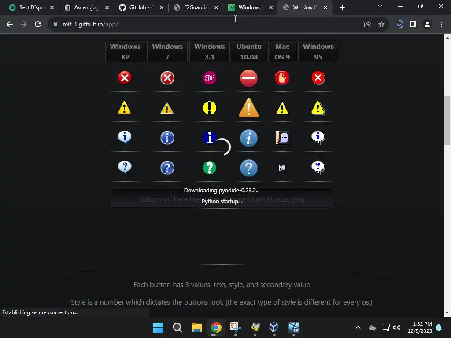This screenshot has width=451, height=338.
Task: Choose the Ubuntu 10.04 question icon
Action: click(x=249, y=168)
